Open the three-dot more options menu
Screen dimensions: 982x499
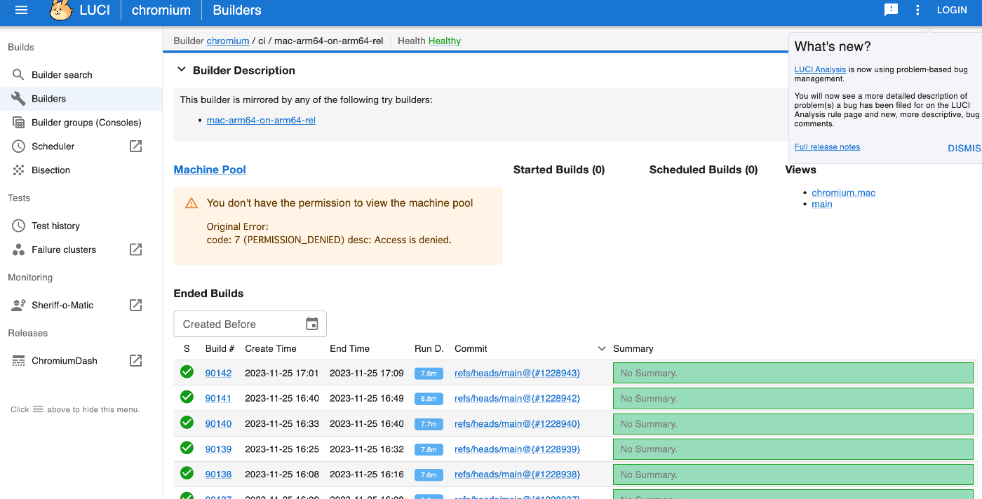[x=917, y=11]
